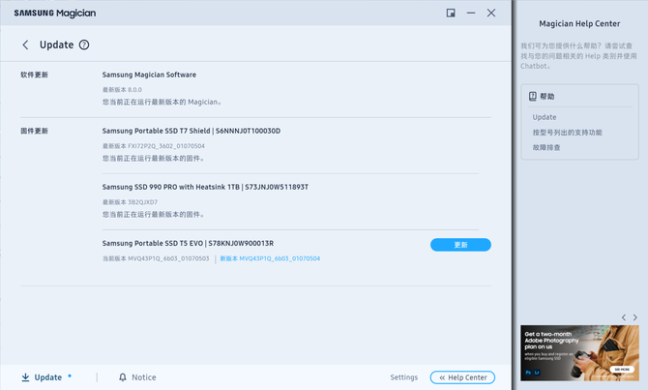Open the troubleshooting help topic
The width and height of the screenshot is (648, 390).
pyautogui.click(x=546, y=148)
